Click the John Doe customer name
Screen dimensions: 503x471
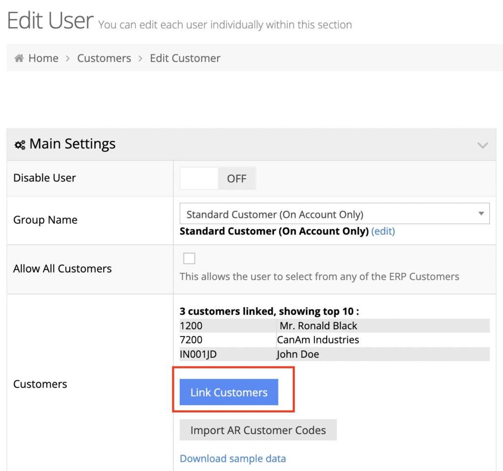tap(298, 354)
